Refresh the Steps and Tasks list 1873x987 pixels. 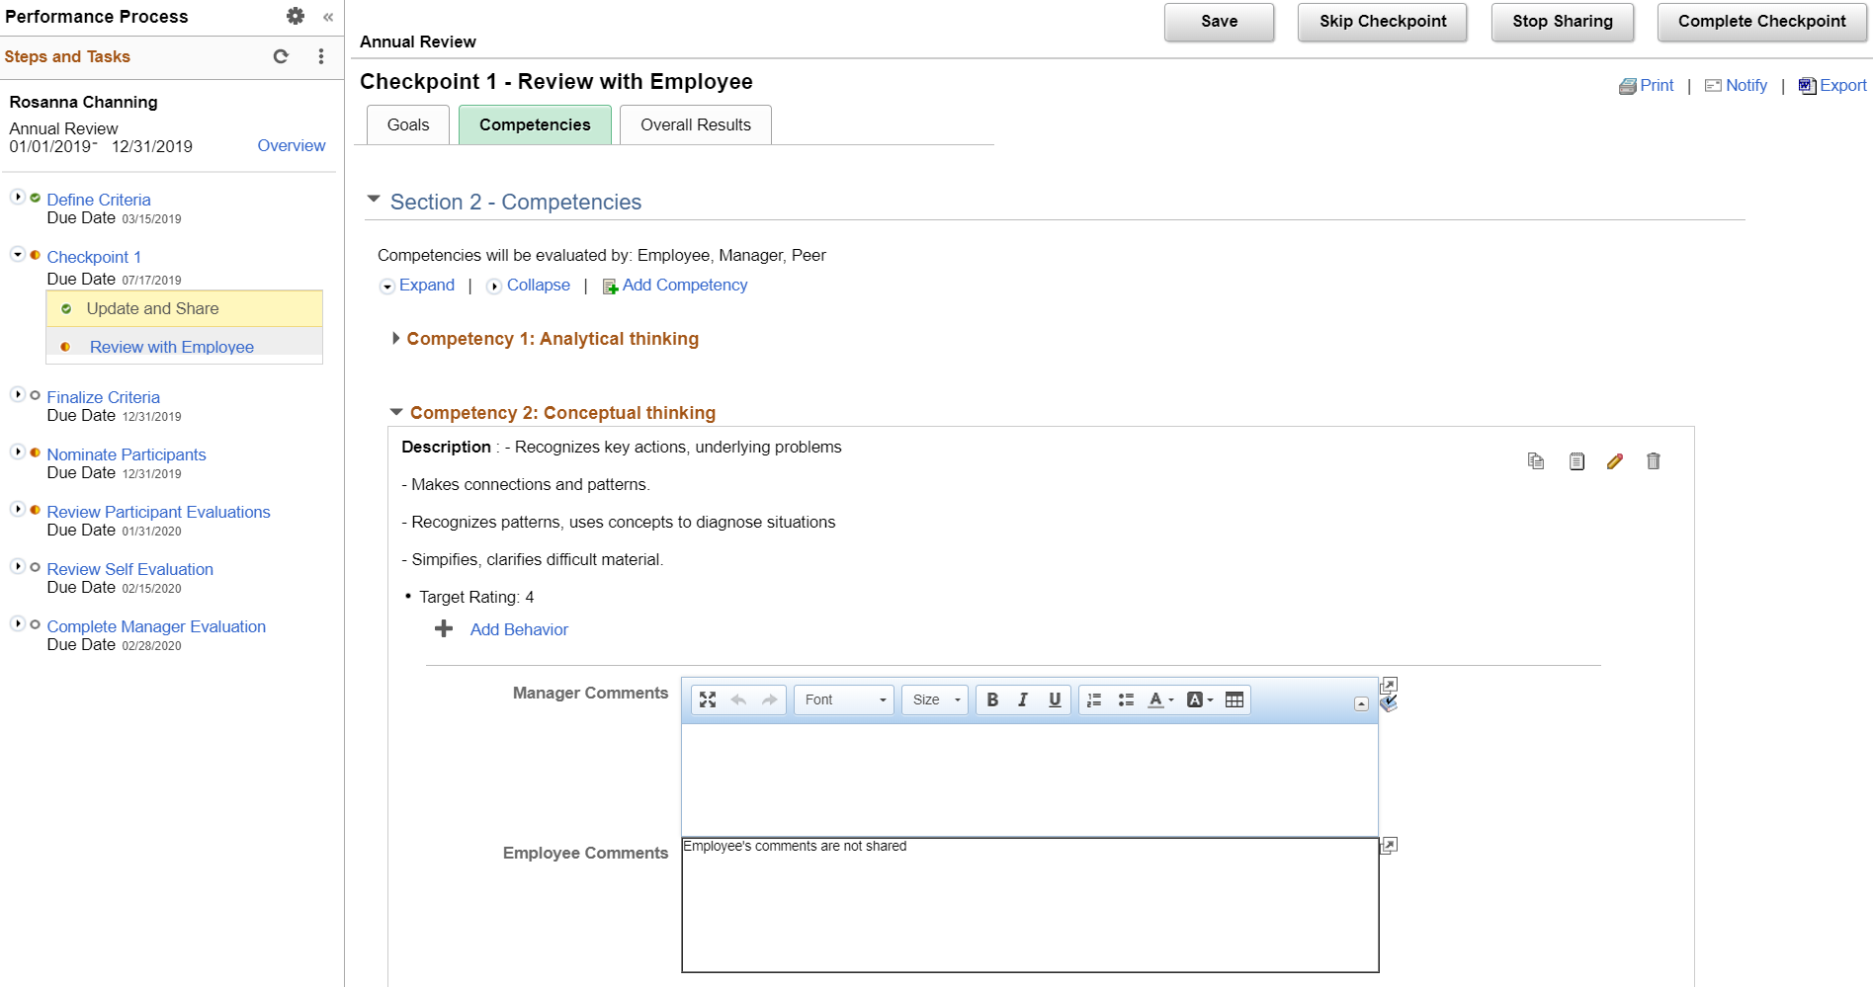281,56
